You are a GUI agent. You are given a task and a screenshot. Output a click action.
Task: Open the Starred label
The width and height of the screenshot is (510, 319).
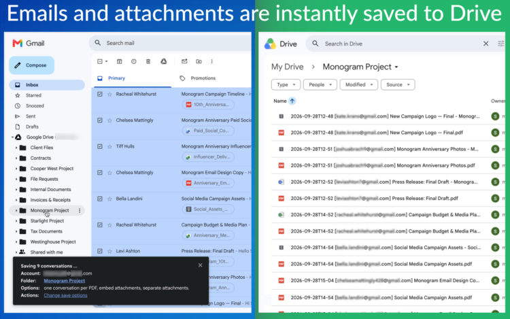[x=33, y=95]
